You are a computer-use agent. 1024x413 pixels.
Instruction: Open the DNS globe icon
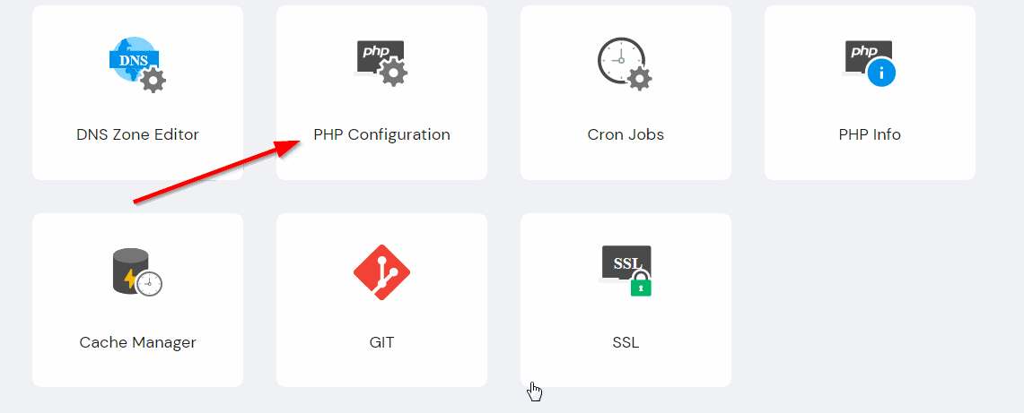click(x=137, y=65)
